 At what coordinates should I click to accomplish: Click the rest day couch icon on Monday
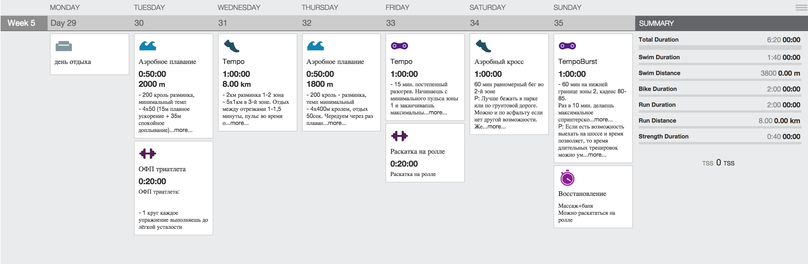tap(64, 46)
